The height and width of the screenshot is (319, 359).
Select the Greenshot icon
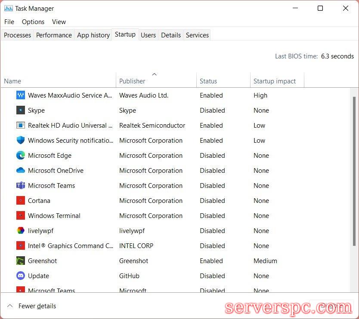pos(20,261)
